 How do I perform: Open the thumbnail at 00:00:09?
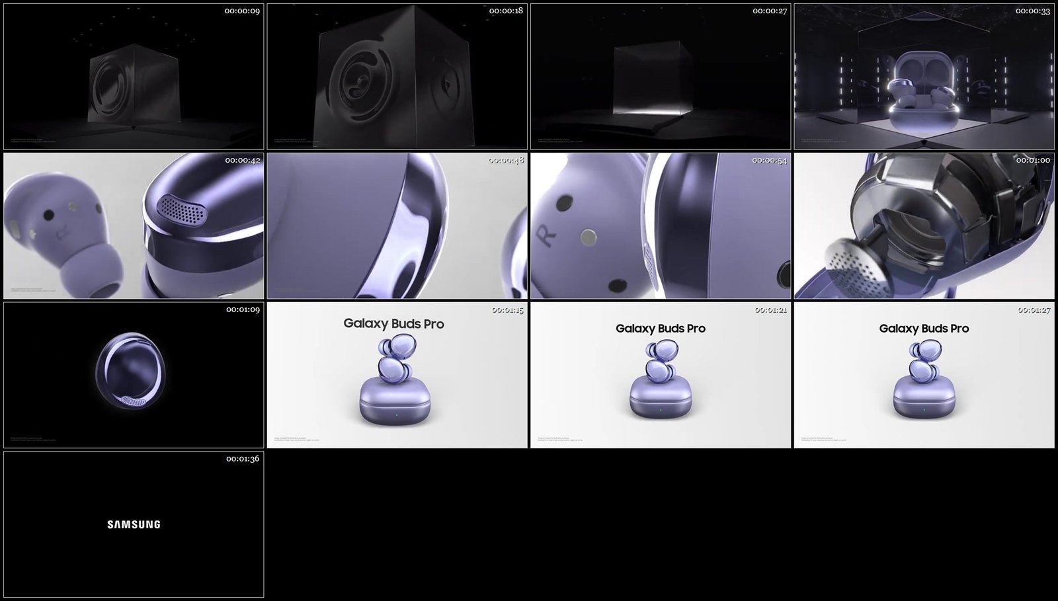134,77
